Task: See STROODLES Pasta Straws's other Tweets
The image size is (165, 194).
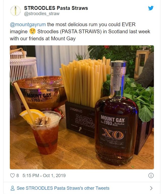Action: tap(63, 188)
